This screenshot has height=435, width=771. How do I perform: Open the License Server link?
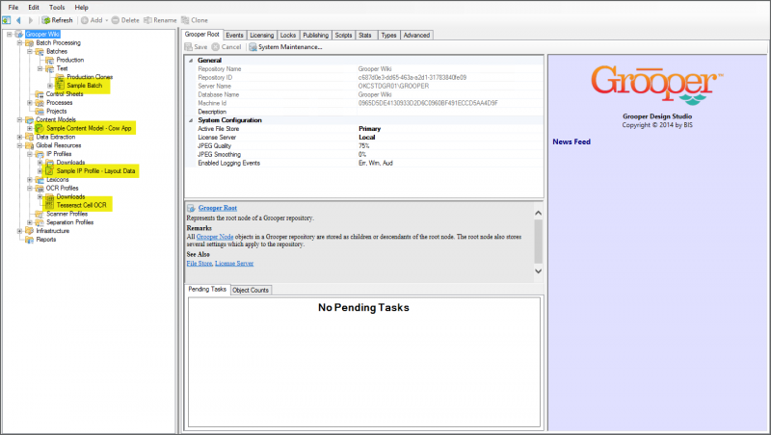(x=234, y=264)
